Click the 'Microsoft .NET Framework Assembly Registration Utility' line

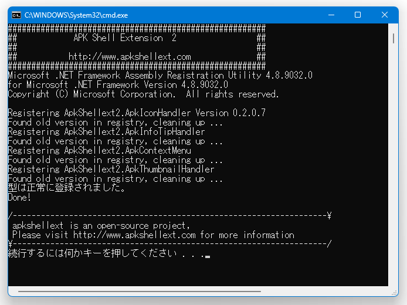160,76
